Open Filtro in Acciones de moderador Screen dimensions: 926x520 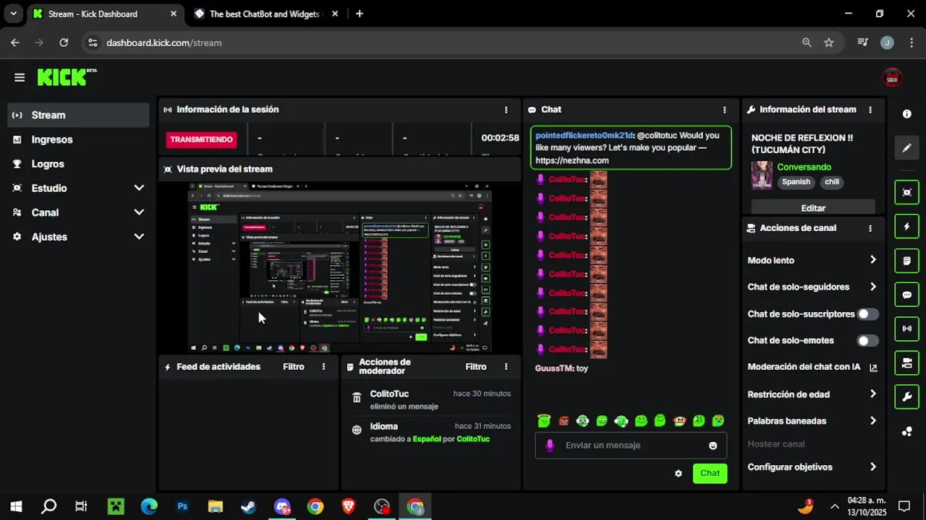click(475, 367)
